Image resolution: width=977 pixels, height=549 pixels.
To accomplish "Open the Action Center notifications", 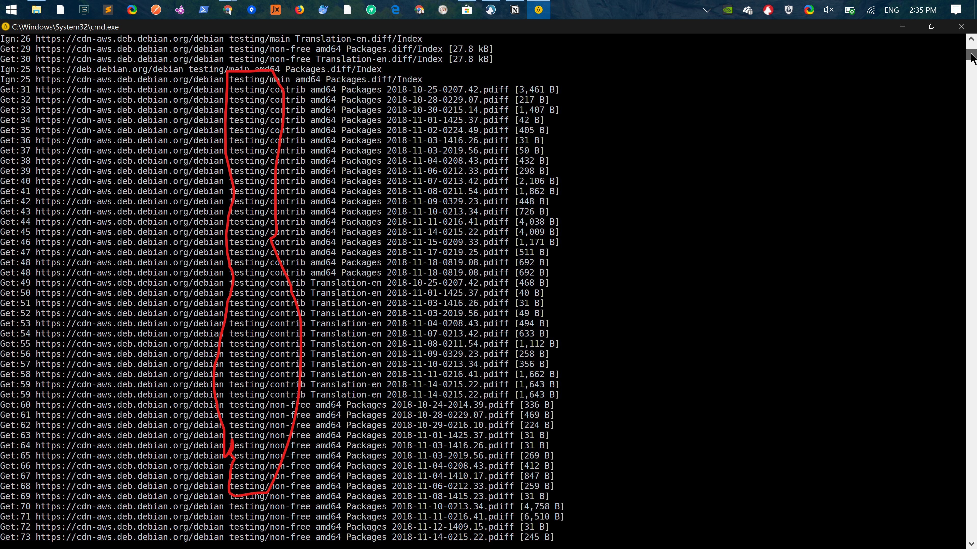I will tap(956, 10).
